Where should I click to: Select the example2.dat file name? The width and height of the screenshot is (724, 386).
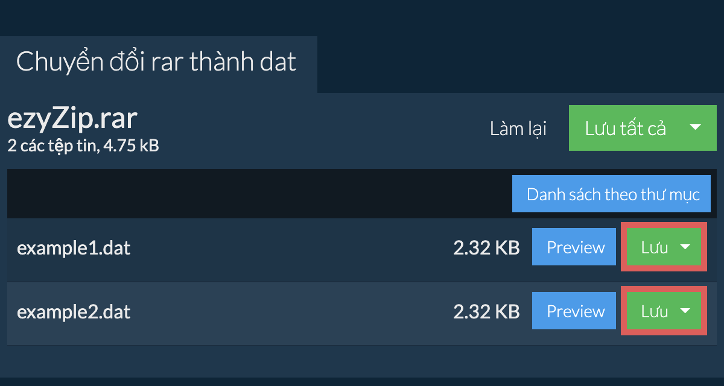(x=74, y=312)
